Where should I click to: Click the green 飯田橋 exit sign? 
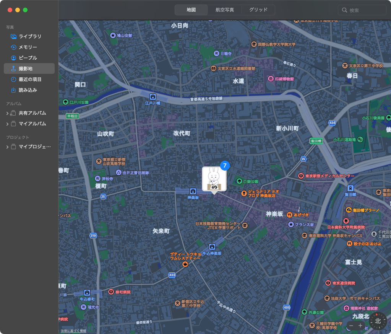tap(316, 141)
